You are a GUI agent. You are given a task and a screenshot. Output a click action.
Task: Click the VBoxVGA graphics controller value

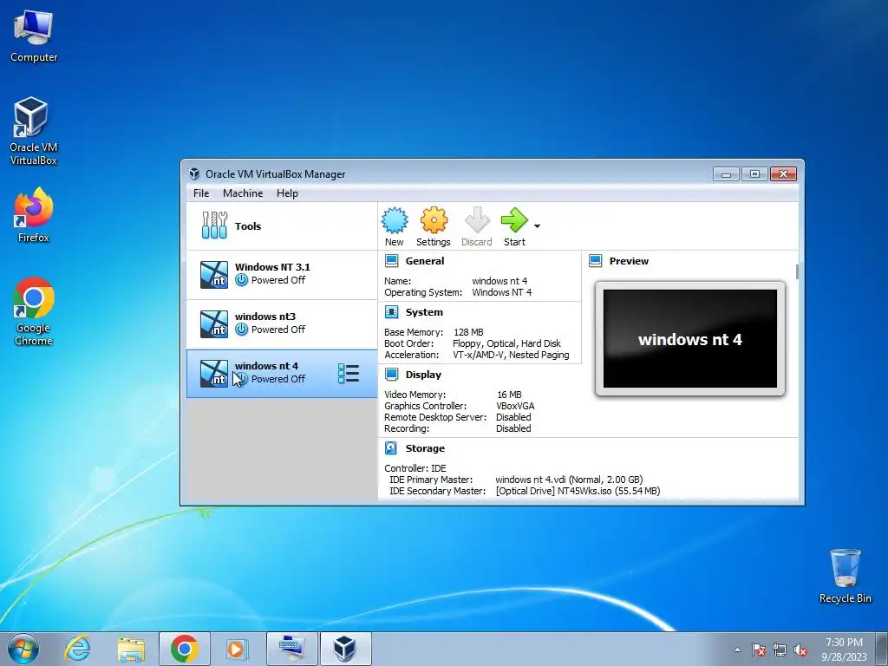515,406
